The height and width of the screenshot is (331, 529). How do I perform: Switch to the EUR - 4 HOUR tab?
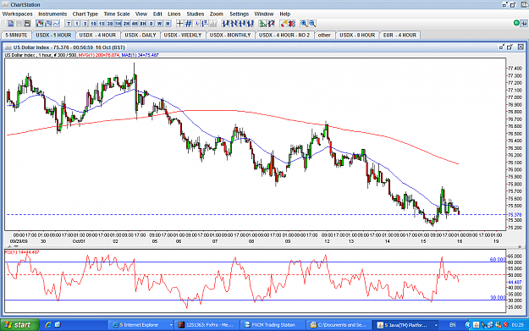[x=400, y=35]
